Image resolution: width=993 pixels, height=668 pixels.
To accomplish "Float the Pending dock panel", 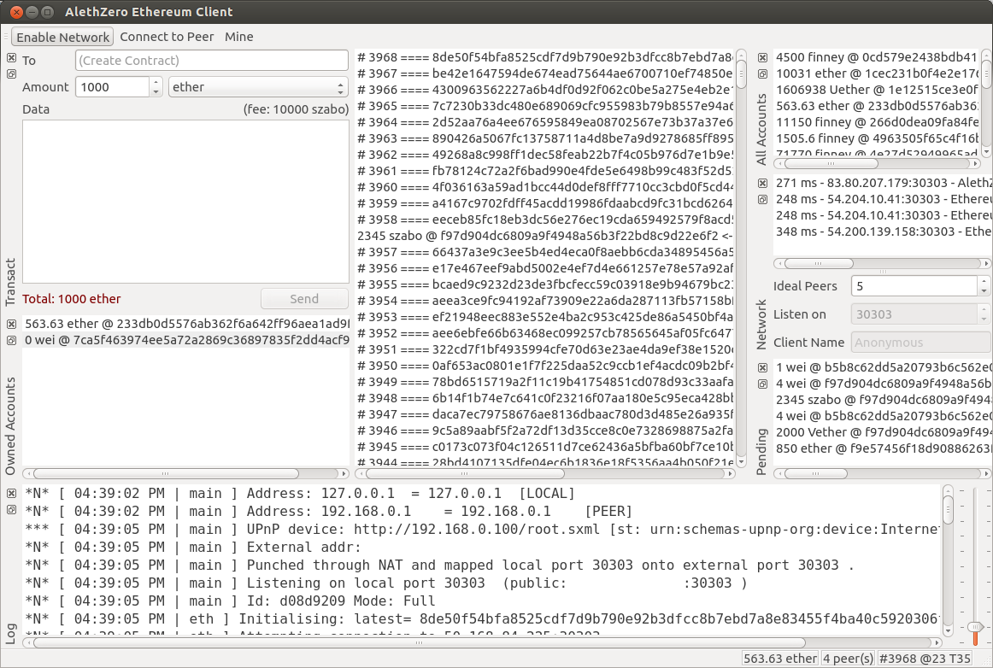I will point(762,384).
